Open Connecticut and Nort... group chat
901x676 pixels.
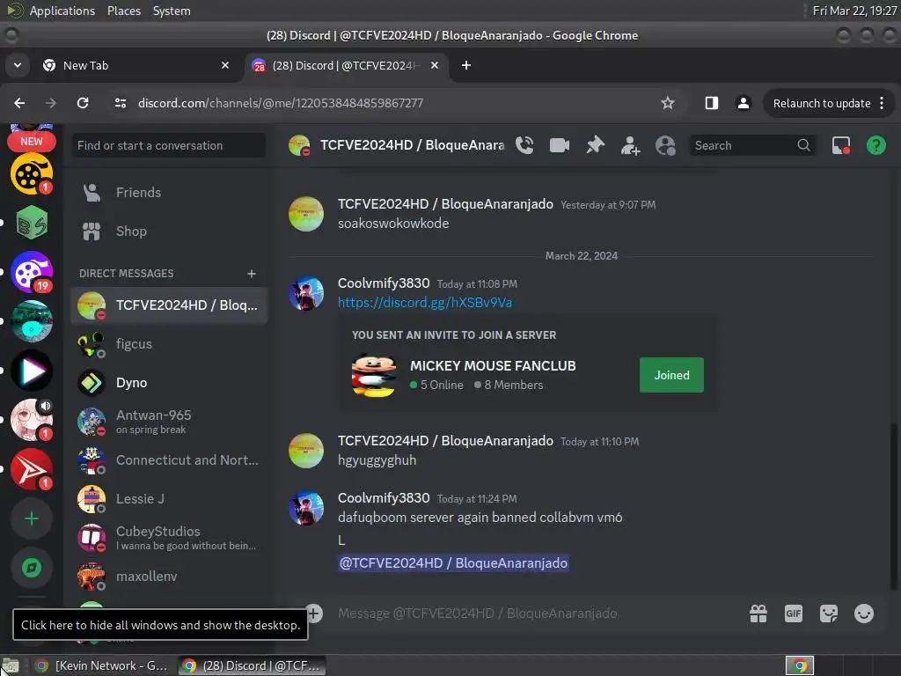[169, 460]
